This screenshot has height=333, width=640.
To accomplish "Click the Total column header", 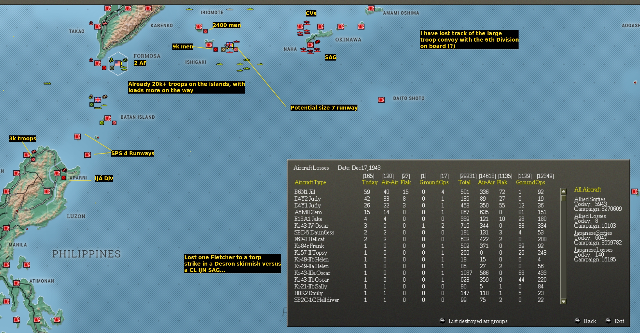I will [x=464, y=182].
